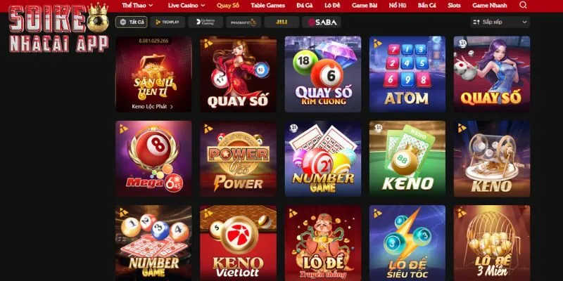563x281 pixels.
Task: Choose the Pragmatic provider logo
Action: click(x=243, y=22)
